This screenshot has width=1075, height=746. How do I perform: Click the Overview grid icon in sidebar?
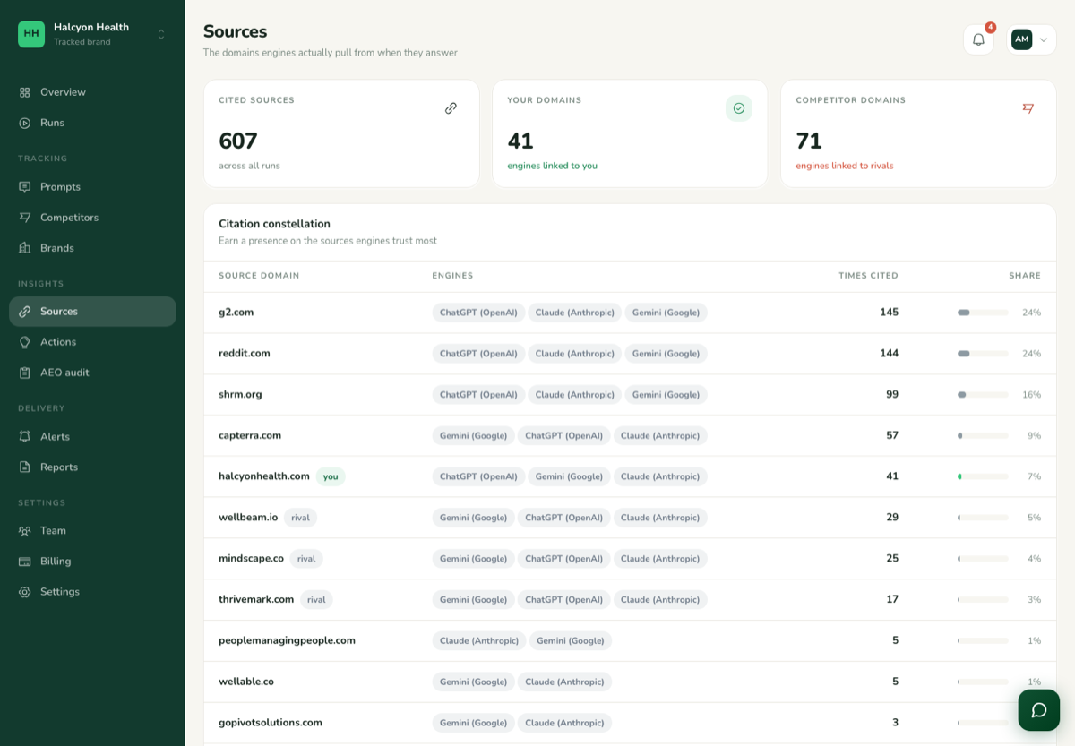click(x=25, y=92)
